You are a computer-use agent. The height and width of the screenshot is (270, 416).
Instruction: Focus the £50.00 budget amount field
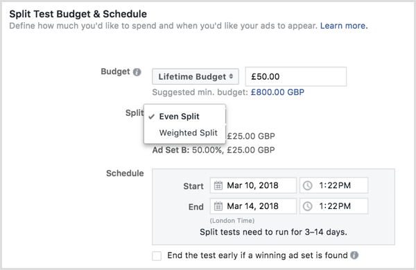[x=296, y=76]
